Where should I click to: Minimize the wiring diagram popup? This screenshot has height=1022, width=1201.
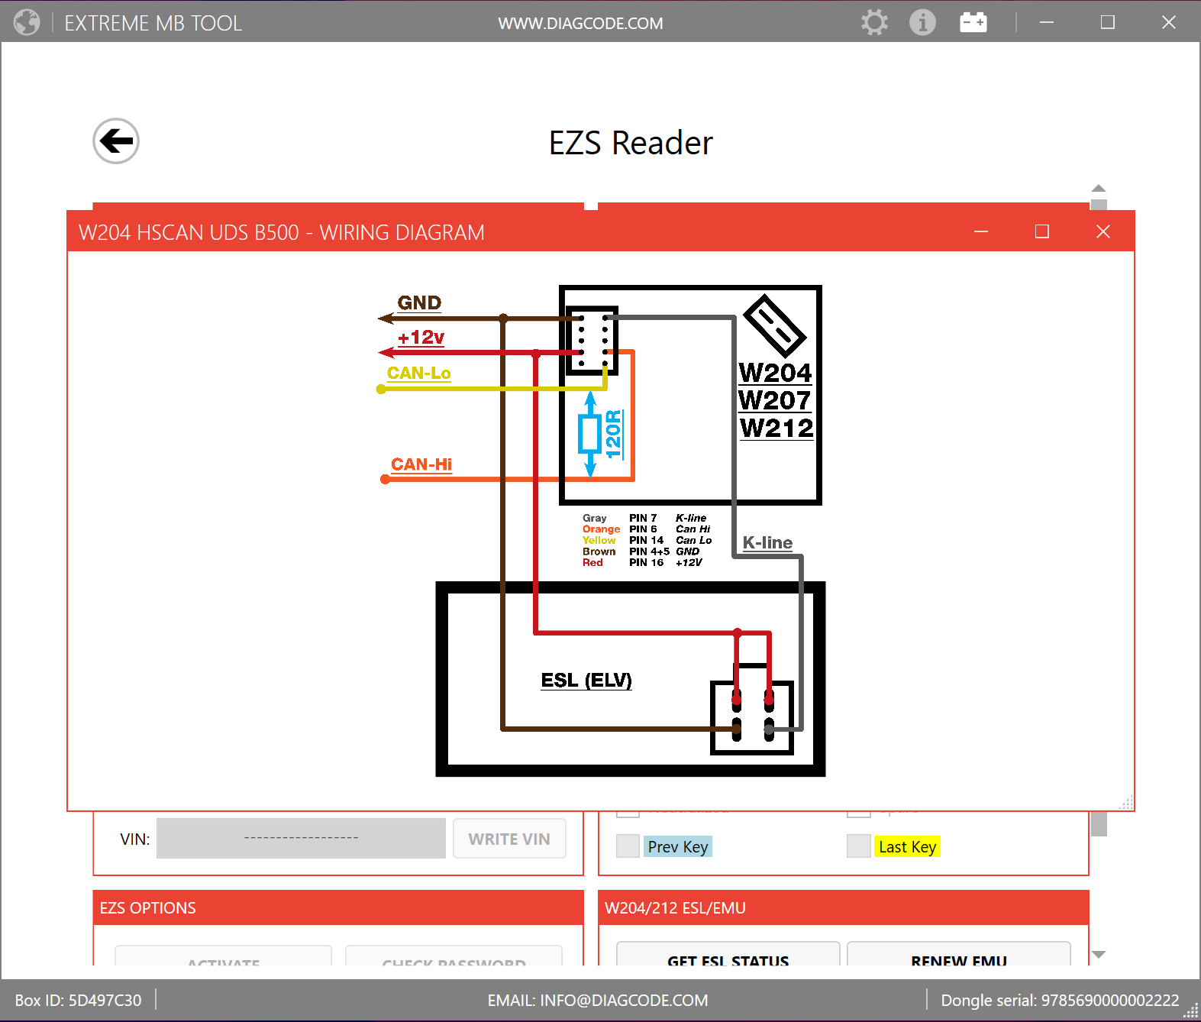coord(981,231)
